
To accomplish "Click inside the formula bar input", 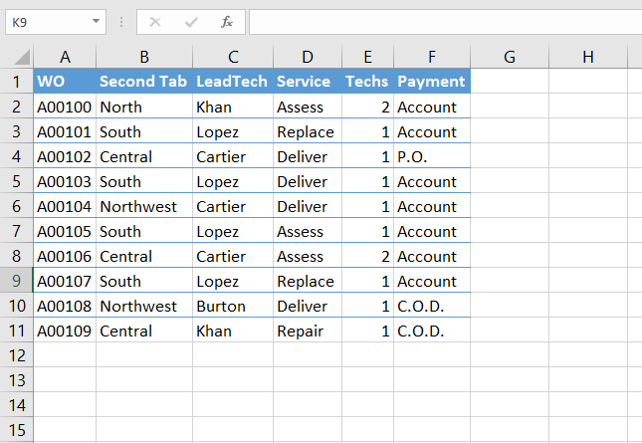I will click(x=446, y=22).
